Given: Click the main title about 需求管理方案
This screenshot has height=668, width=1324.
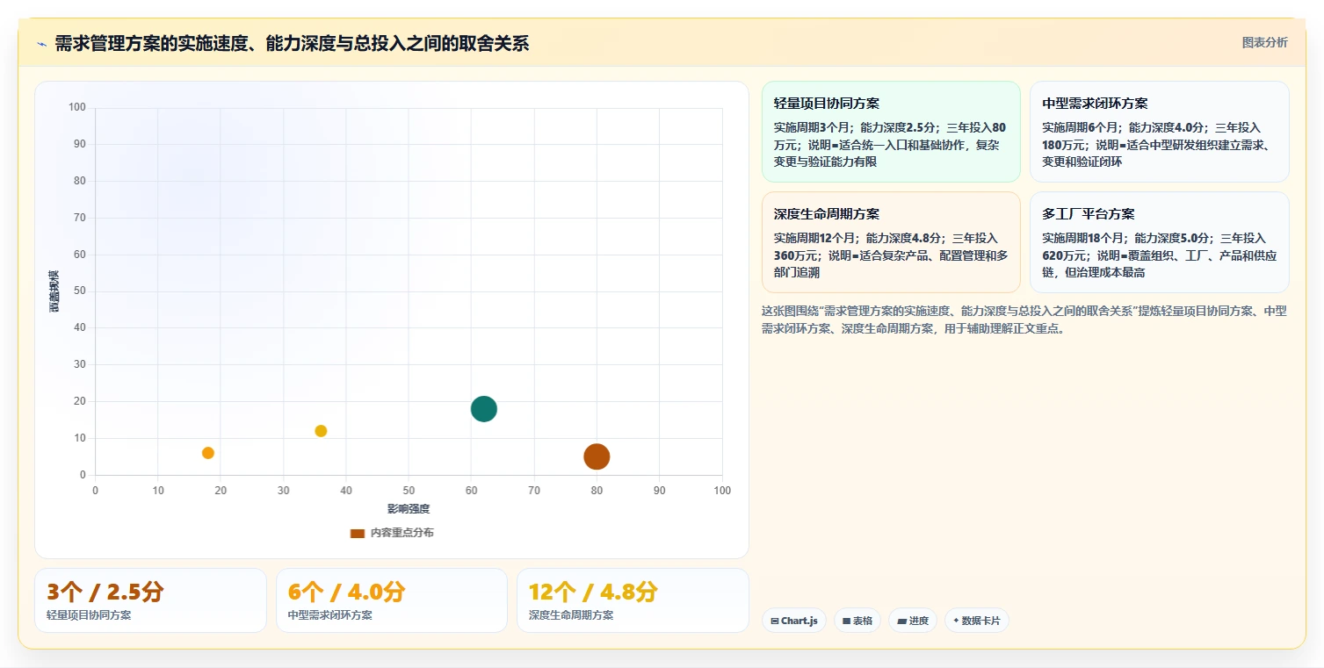Looking at the screenshot, I should 292,43.
